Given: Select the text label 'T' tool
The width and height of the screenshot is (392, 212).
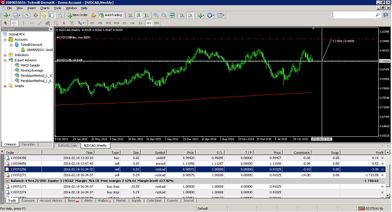Looking at the screenshot, I should point(72,23).
